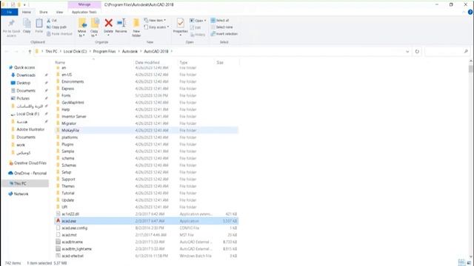The height and width of the screenshot is (266, 474).
Task: Click Select all
Action: pyautogui.click(x=220, y=20)
